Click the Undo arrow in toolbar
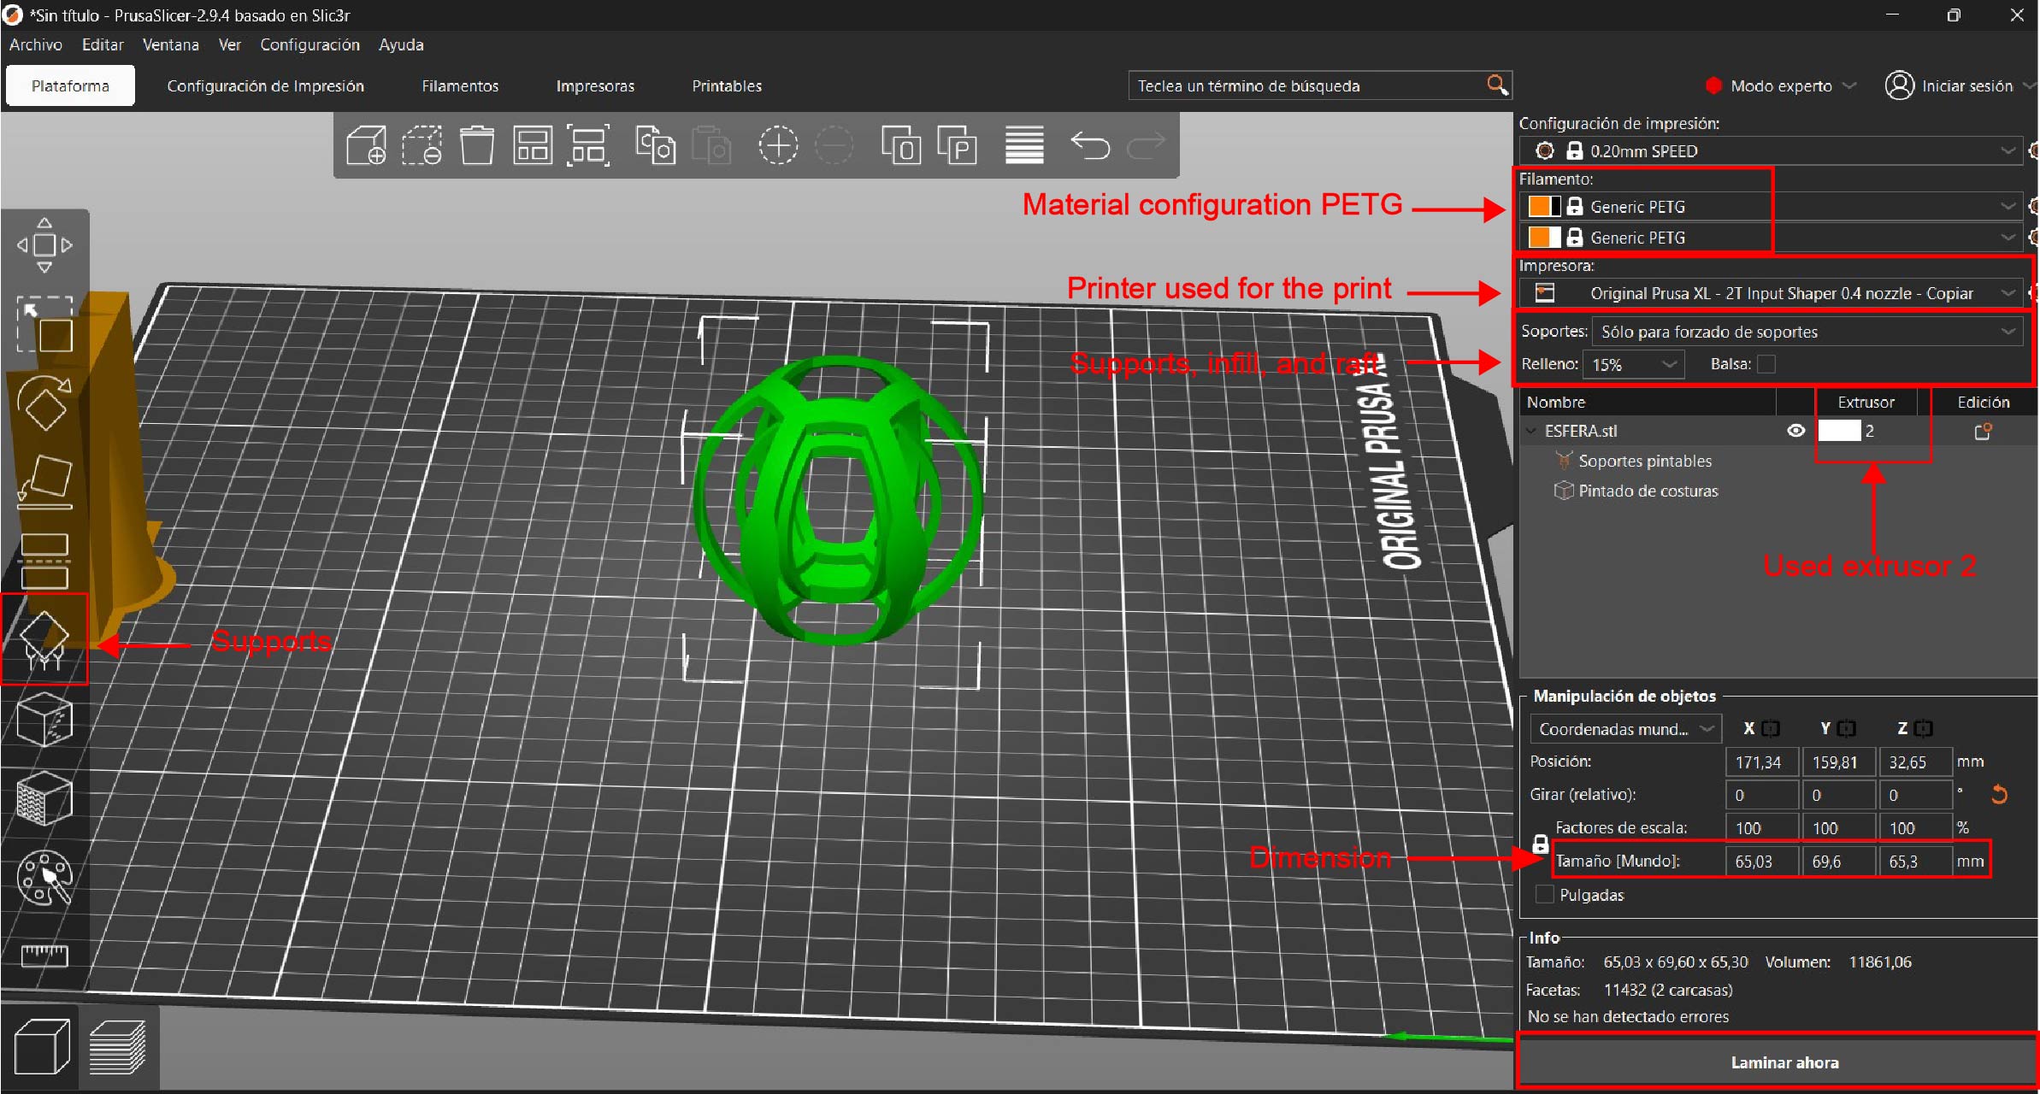The width and height of the screenshot is (2040, 1094). (1090, 145)
